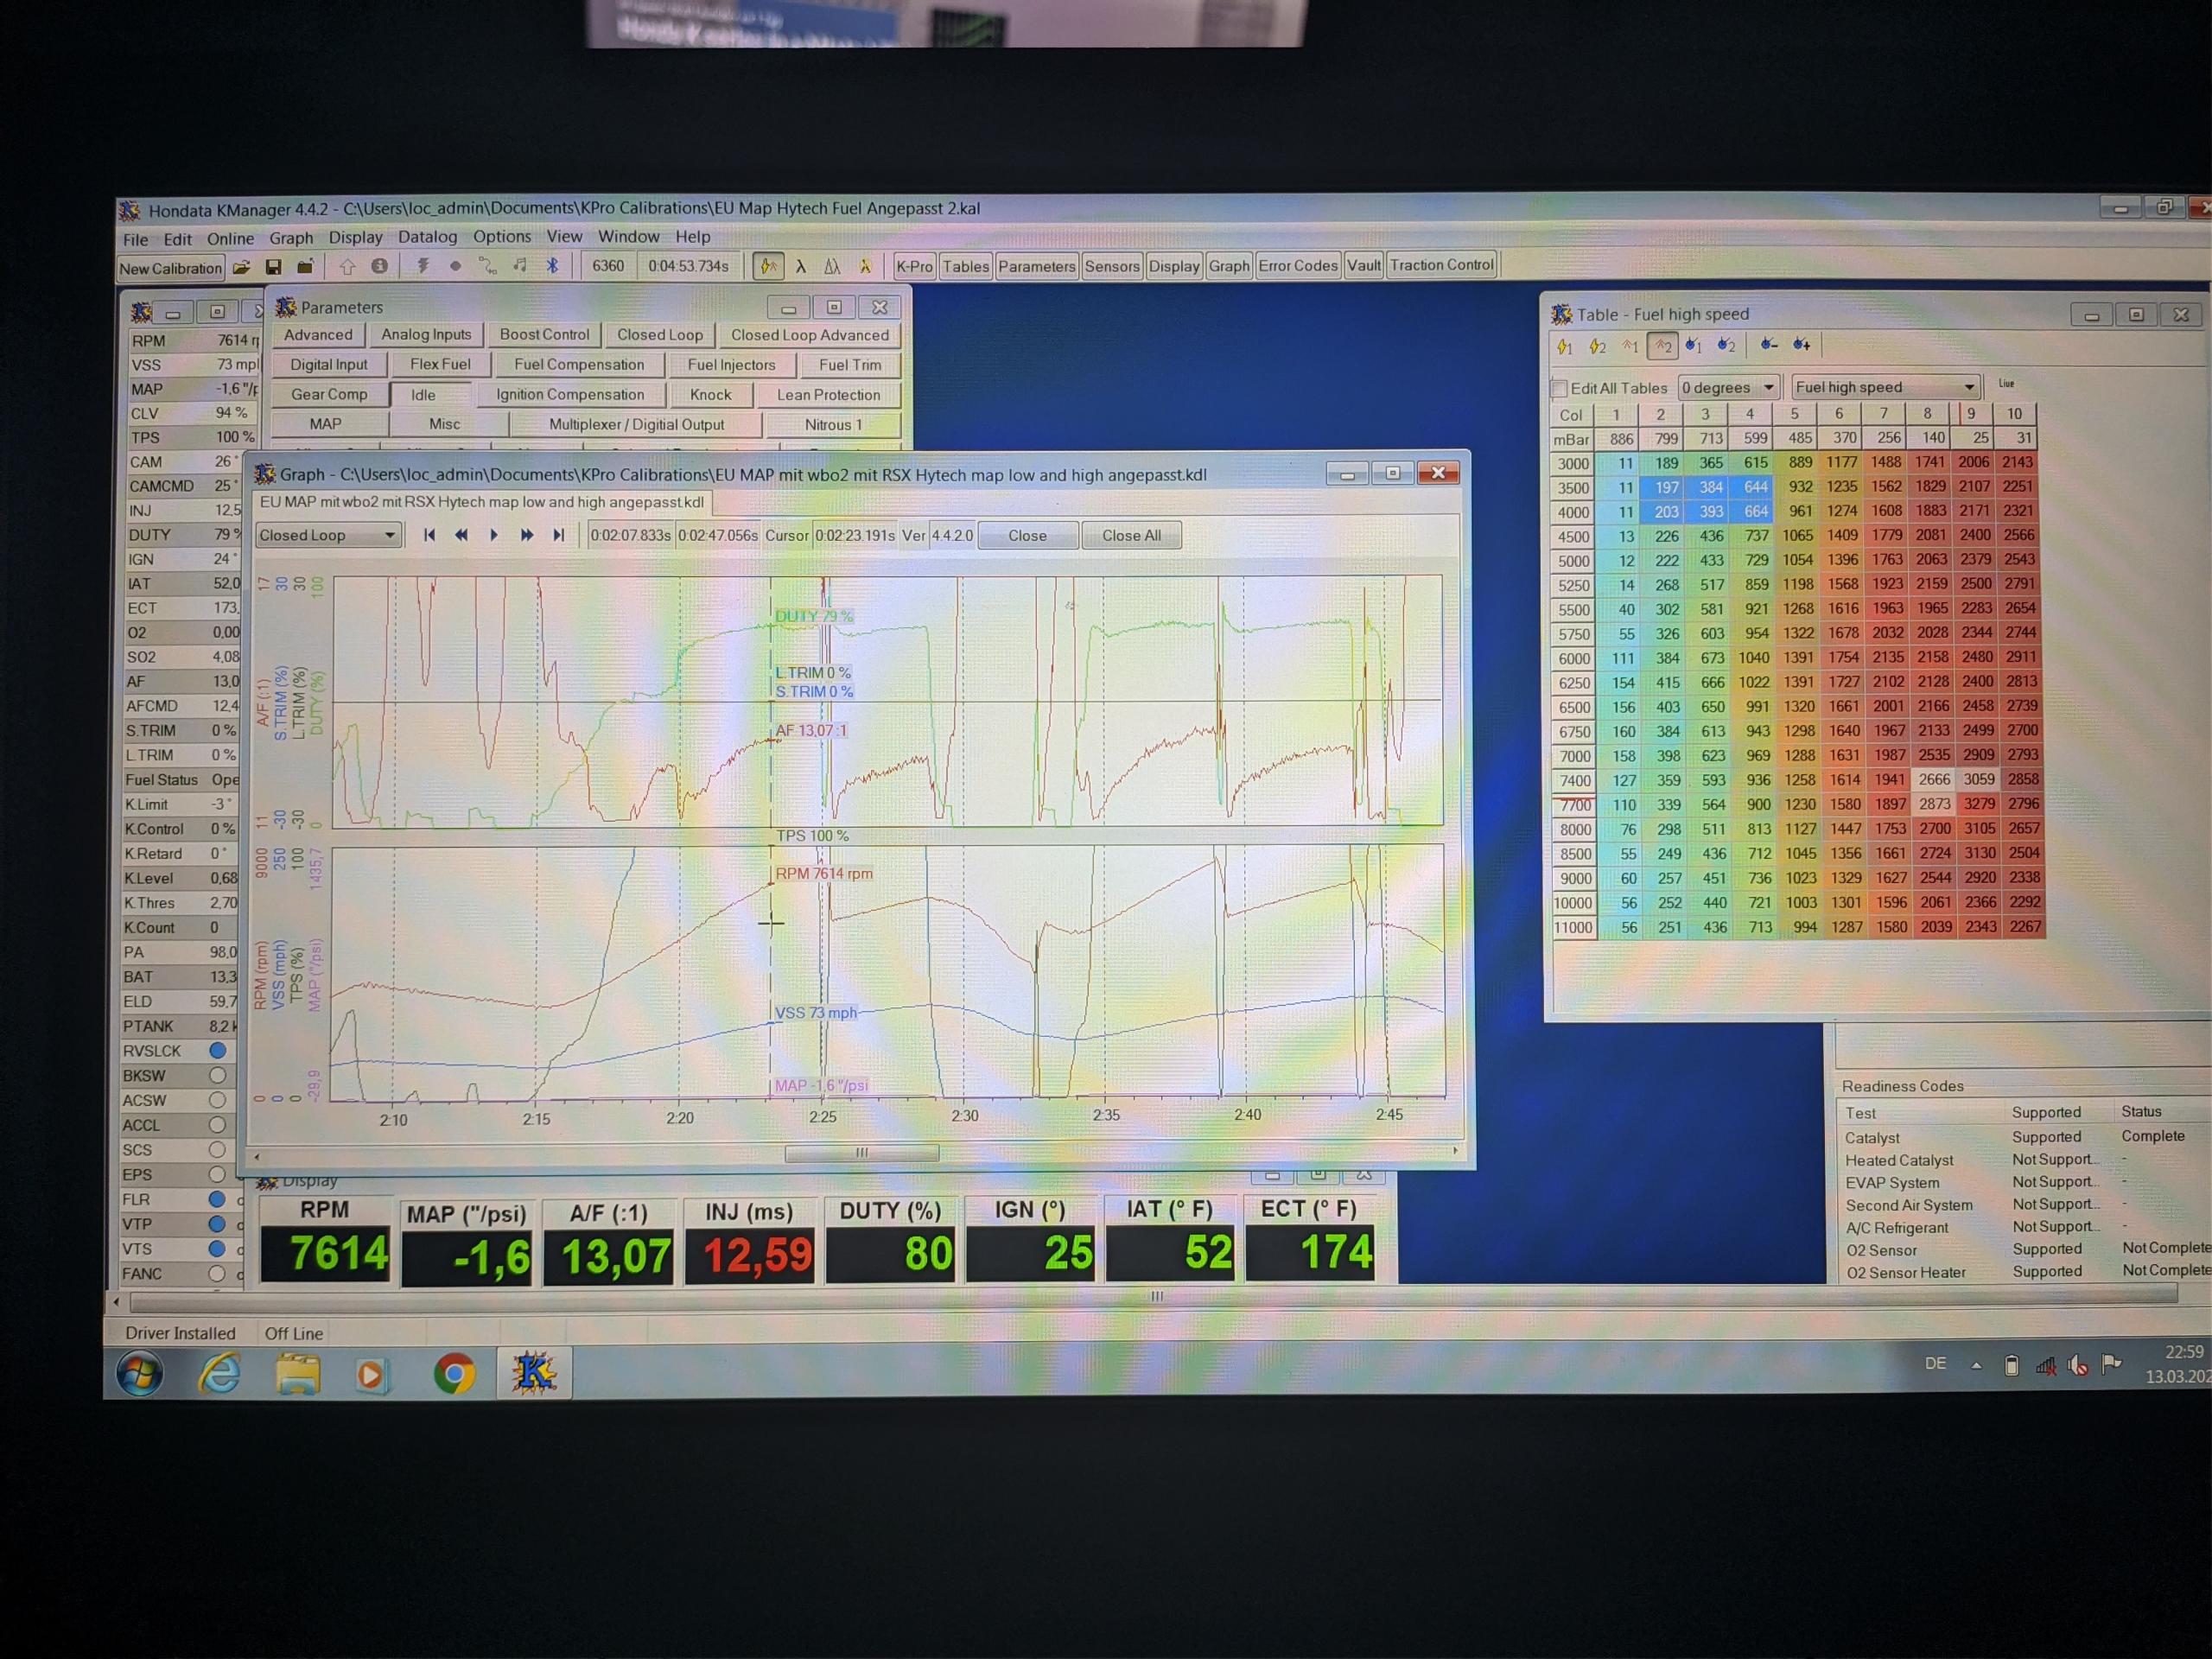
Task: Click the info circle icon in the main toolbar
Action: (379, 267)
